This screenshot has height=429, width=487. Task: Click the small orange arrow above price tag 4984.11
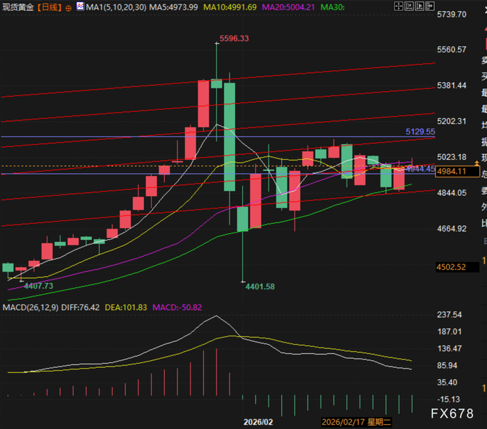click(x=477, y=163)
